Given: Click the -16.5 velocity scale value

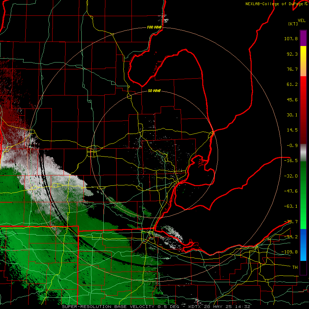Looking at the screenshot, I should pyautogui.click(x=291, y=161).
